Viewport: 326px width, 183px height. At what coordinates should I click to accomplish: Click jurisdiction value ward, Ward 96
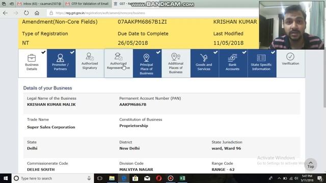(226, 148)
